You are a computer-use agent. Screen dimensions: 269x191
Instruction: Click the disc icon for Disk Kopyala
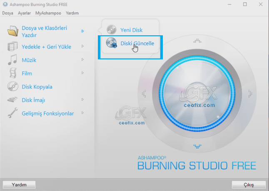[12, 86]
